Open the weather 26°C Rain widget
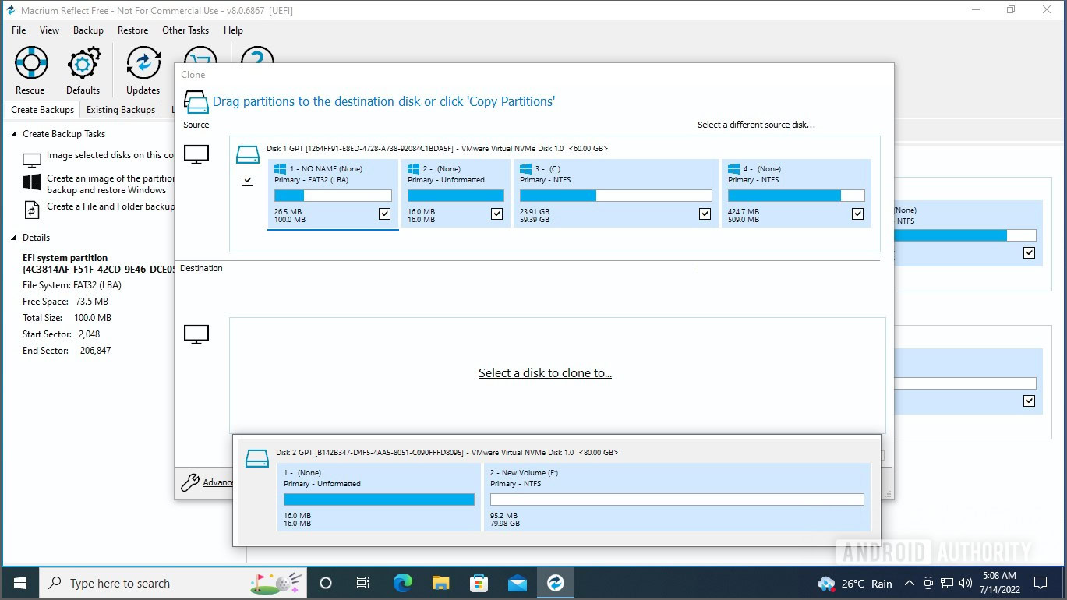 [x=854, y=584]
